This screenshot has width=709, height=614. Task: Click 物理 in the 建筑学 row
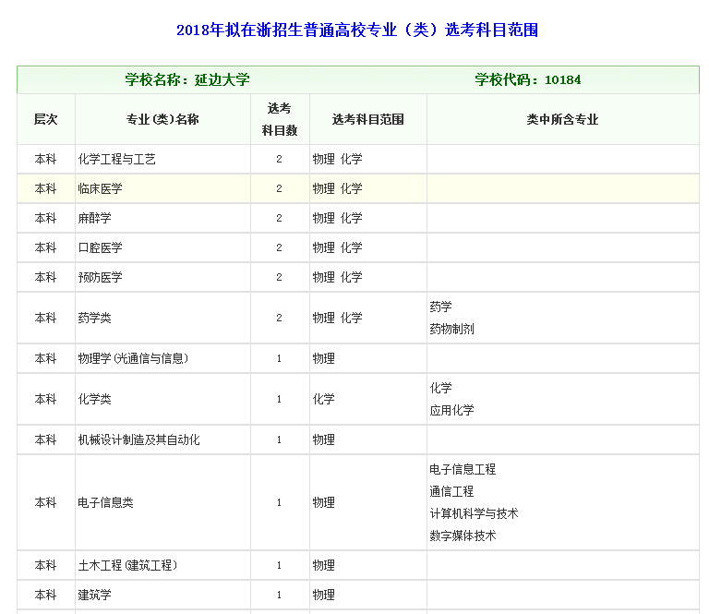[324, 595]
